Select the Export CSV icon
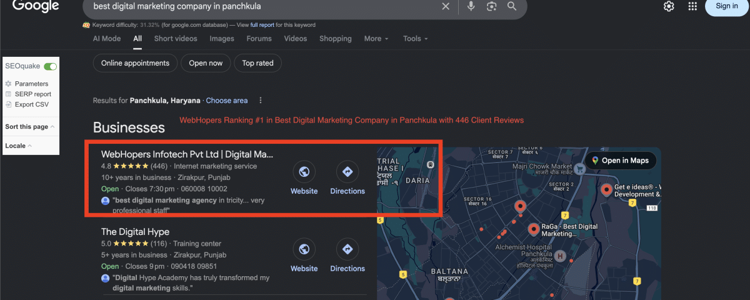 [9, 105]
